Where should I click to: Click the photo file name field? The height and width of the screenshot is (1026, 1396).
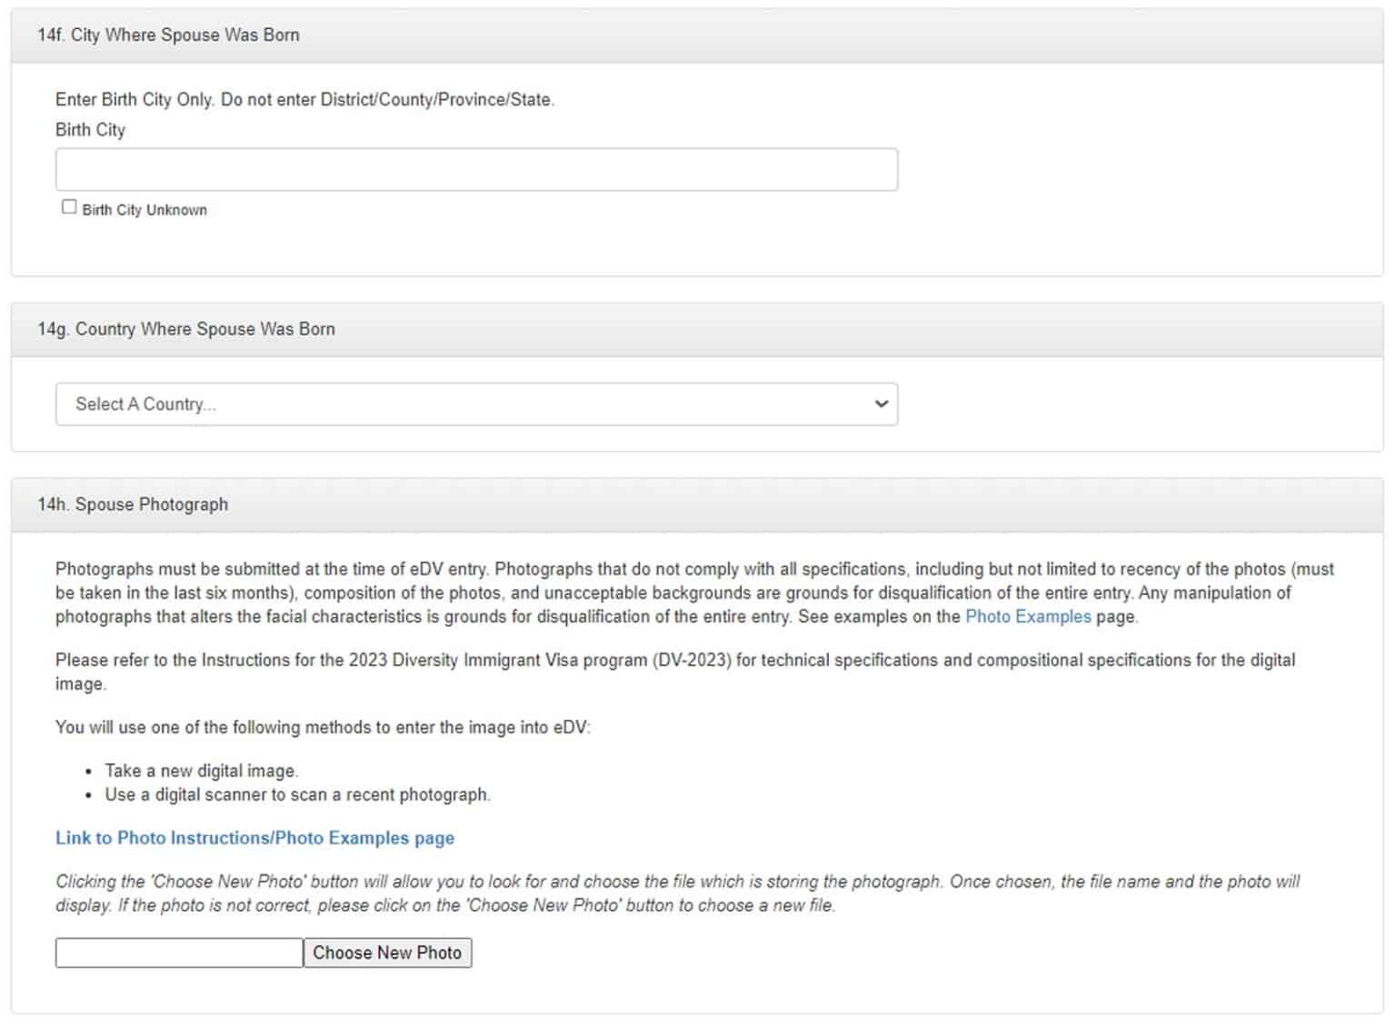(179, 952)
